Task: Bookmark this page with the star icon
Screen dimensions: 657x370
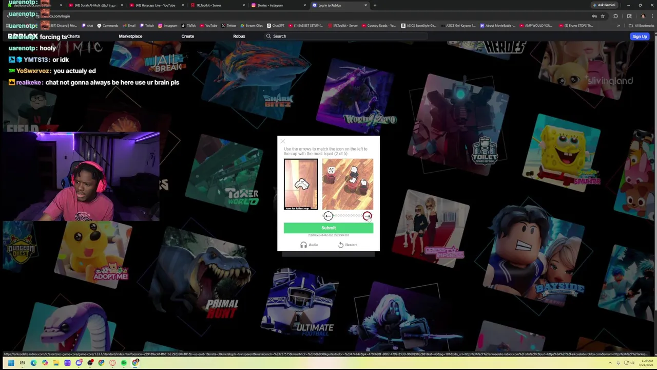Action: click(x=603, y=16)
